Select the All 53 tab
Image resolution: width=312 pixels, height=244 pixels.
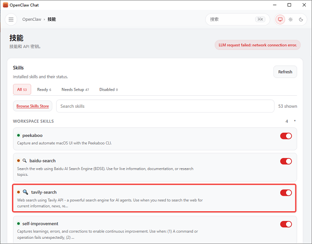coord(22,89)
